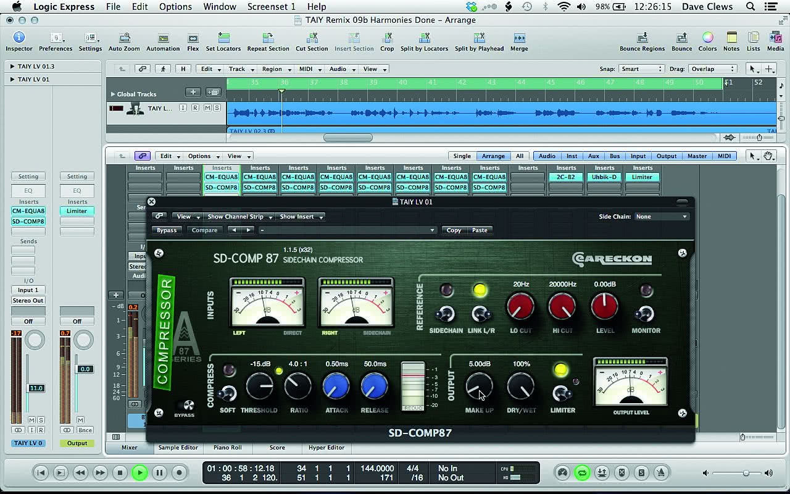Open the plugin View dropdown
790x494 pixels.
pos(188,217)
